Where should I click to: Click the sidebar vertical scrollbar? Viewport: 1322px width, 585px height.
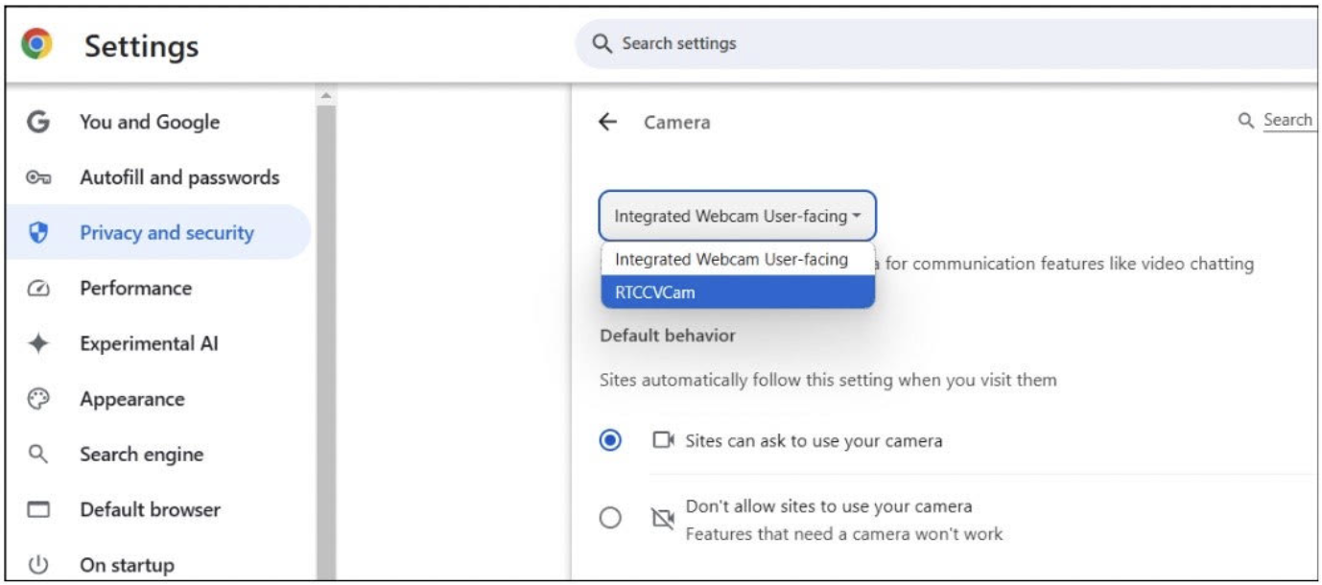tap(326, 336)
